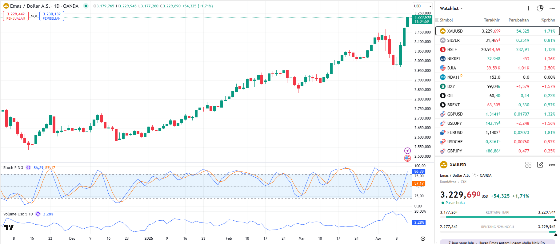560x244 pixels.
Task: Click the edit note icon for XAUUSD
Action: pyautogui.click(x=540, y=165)
